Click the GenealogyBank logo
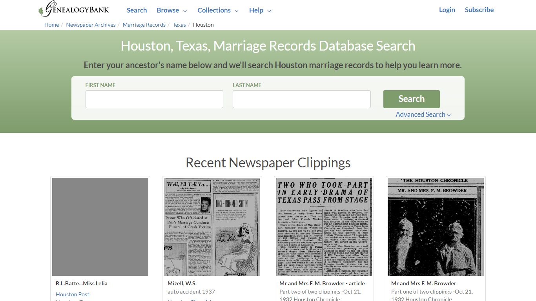Viewport: 536px width, 301px height. 74,9
